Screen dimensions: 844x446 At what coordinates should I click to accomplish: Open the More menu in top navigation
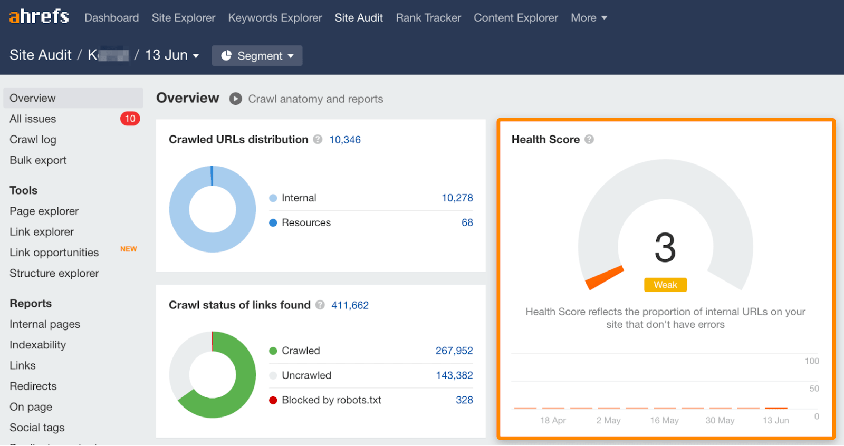(x=589, y=18)
